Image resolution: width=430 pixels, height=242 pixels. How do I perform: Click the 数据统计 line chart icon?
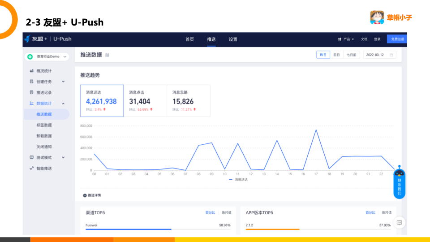click(x=31, y=104)
